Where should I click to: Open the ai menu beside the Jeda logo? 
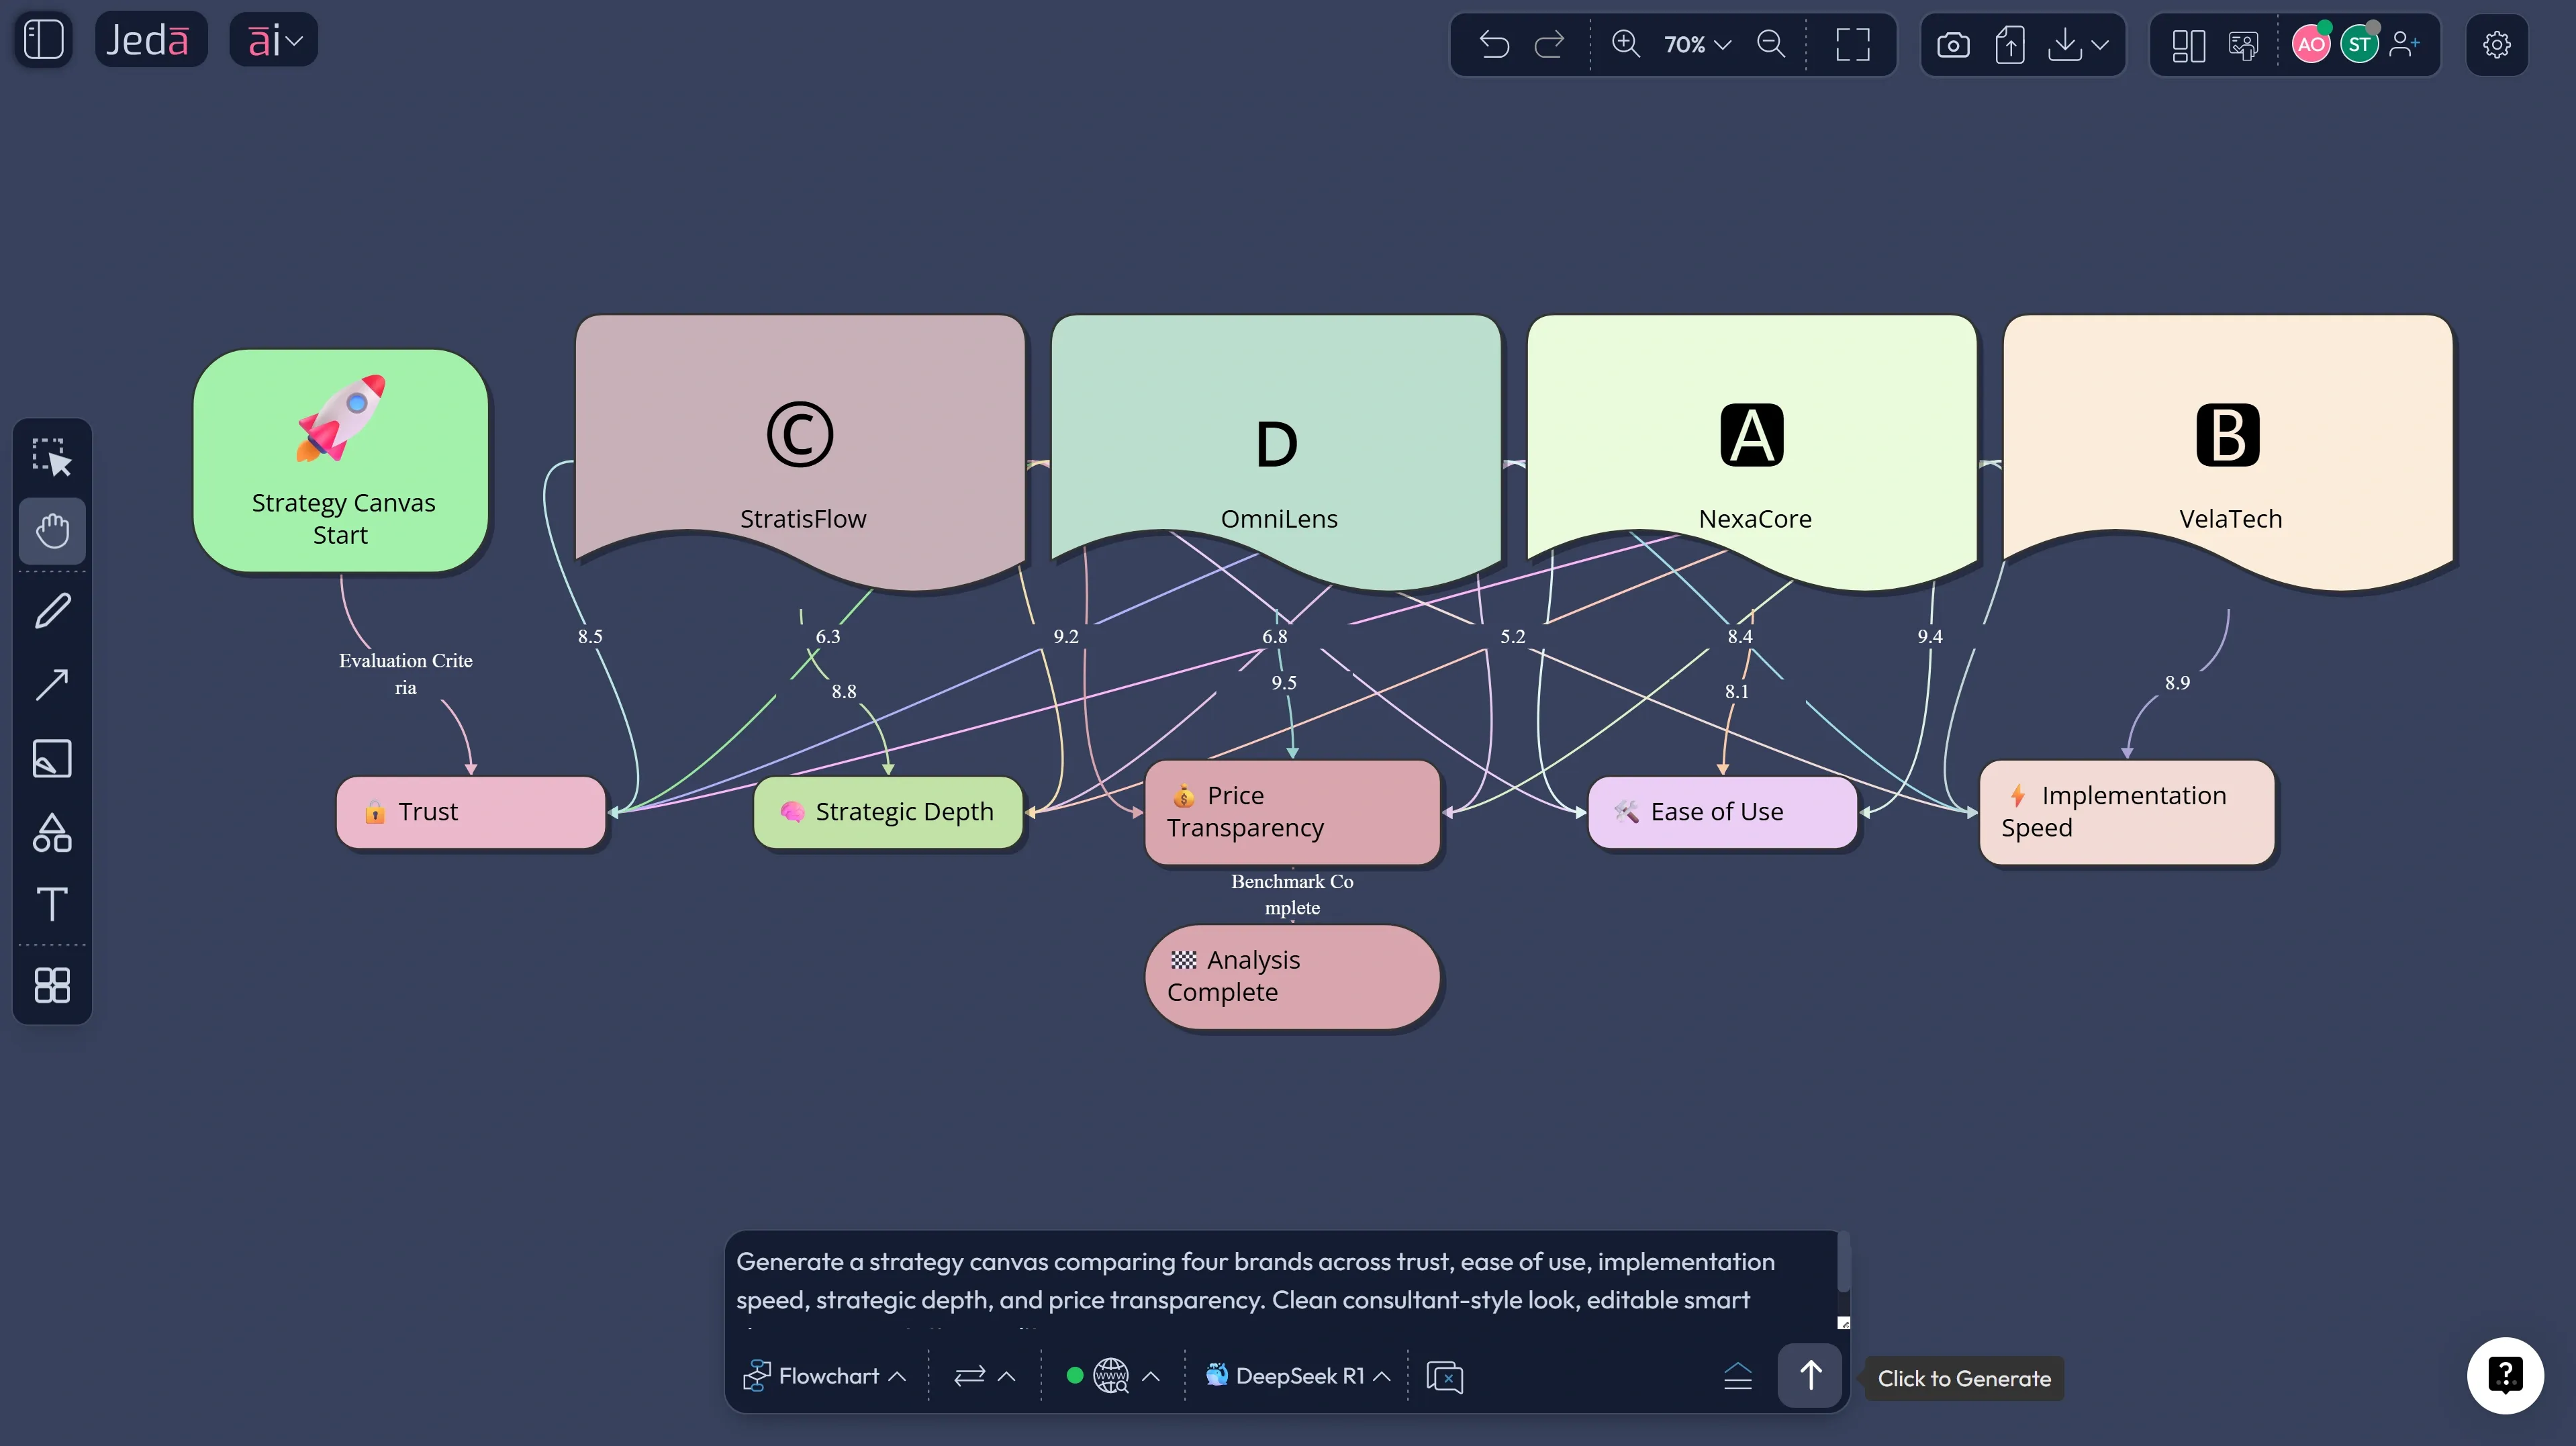click(272, 39)
